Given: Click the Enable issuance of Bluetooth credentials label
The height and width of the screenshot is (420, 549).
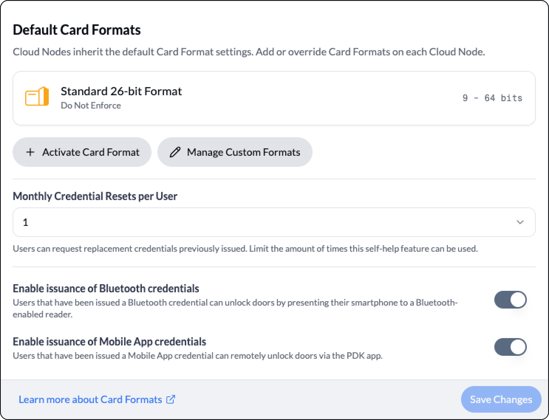Looking at the screenshot, I should (x=106, y=288).
